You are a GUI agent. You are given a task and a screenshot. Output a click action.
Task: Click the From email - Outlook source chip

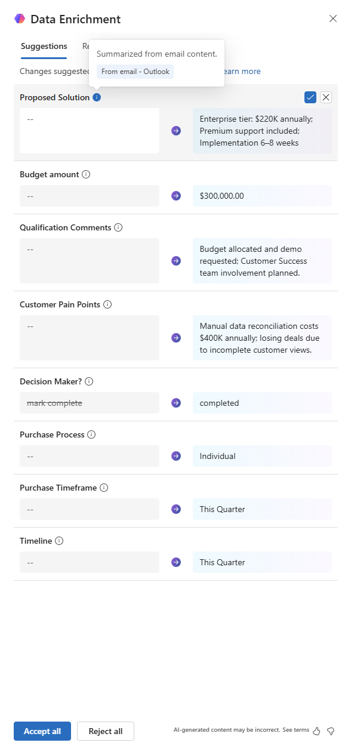pyautogui.click(x=135, y=72)
